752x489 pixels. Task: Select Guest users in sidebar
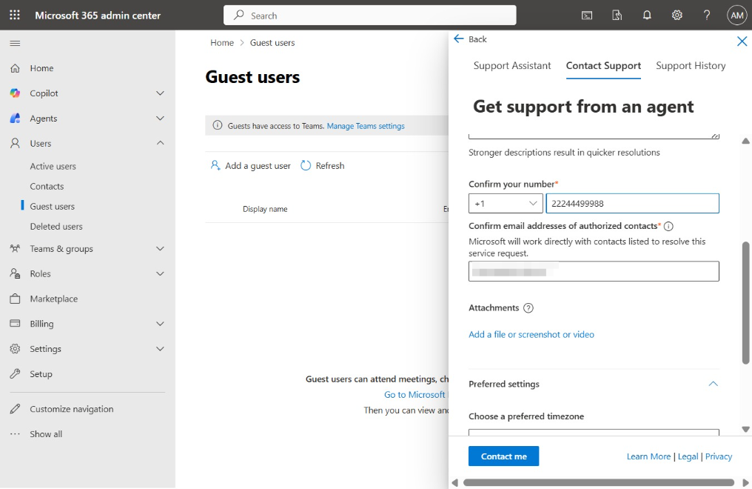pyautogui.click(x=53, y=207)
